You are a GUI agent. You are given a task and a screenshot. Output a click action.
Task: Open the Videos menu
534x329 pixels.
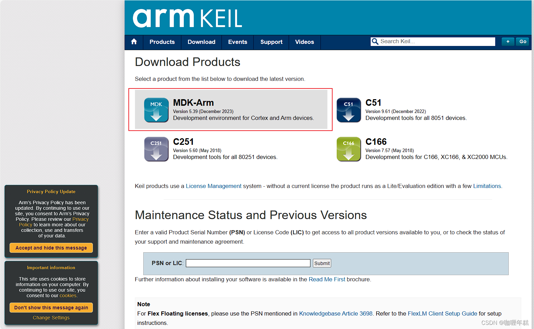tap(305, 42)
